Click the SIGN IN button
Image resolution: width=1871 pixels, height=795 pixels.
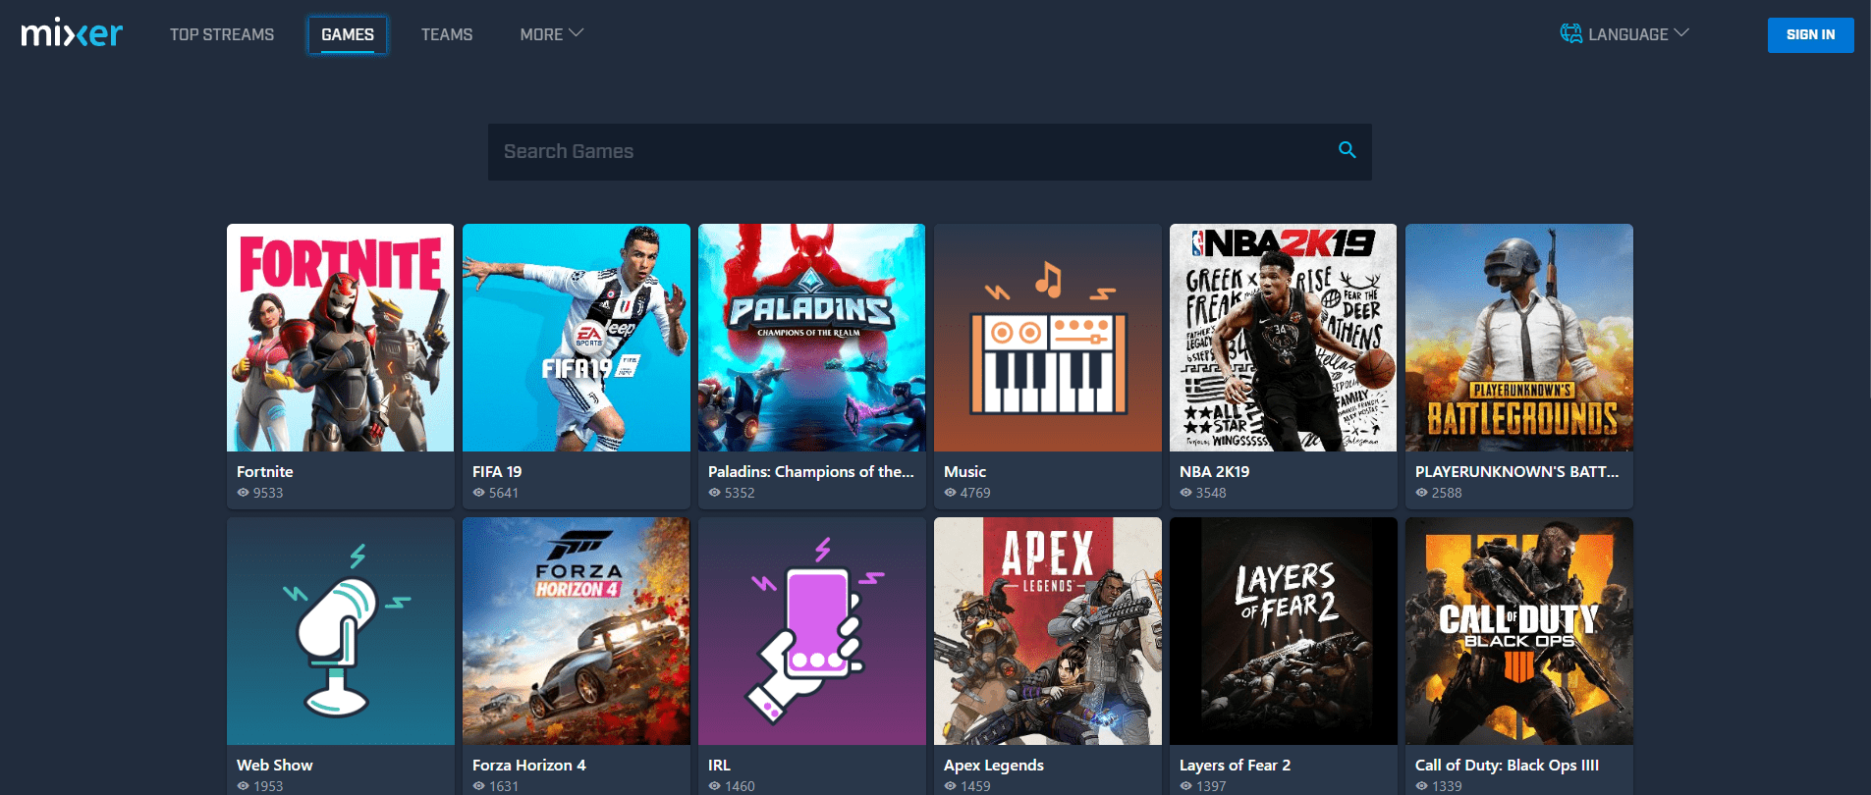tap(1810, 34)
